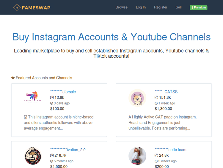Open the *****_CATSS account listing
223x168 pixels.
point(166,92)
